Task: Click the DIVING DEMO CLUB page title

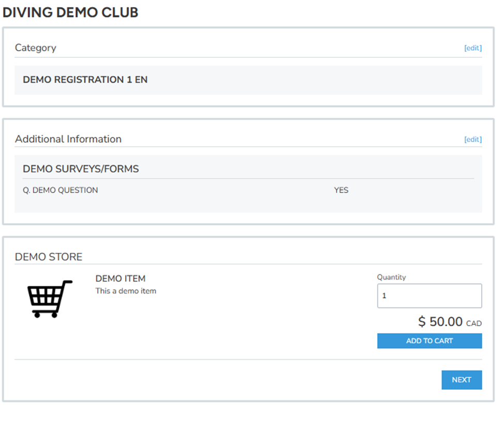Action: point(70,12)
